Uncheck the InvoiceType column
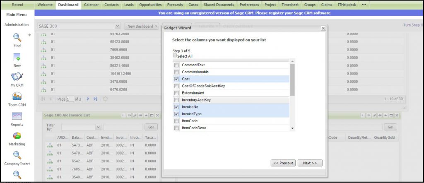The height and width of the screenshot is (183, 424). [176, 114]
